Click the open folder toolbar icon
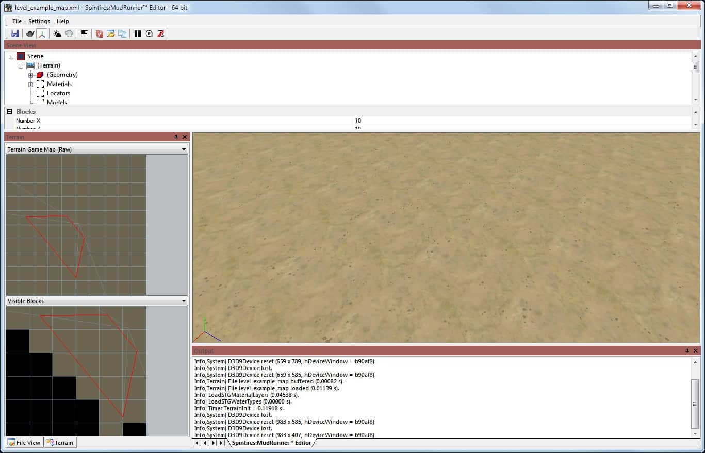The width and height of the screenshot is (705, 453). 110,33
